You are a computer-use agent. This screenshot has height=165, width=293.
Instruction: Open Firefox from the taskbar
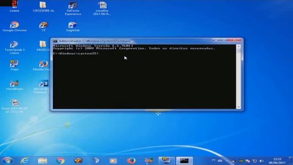coord(131,161)
